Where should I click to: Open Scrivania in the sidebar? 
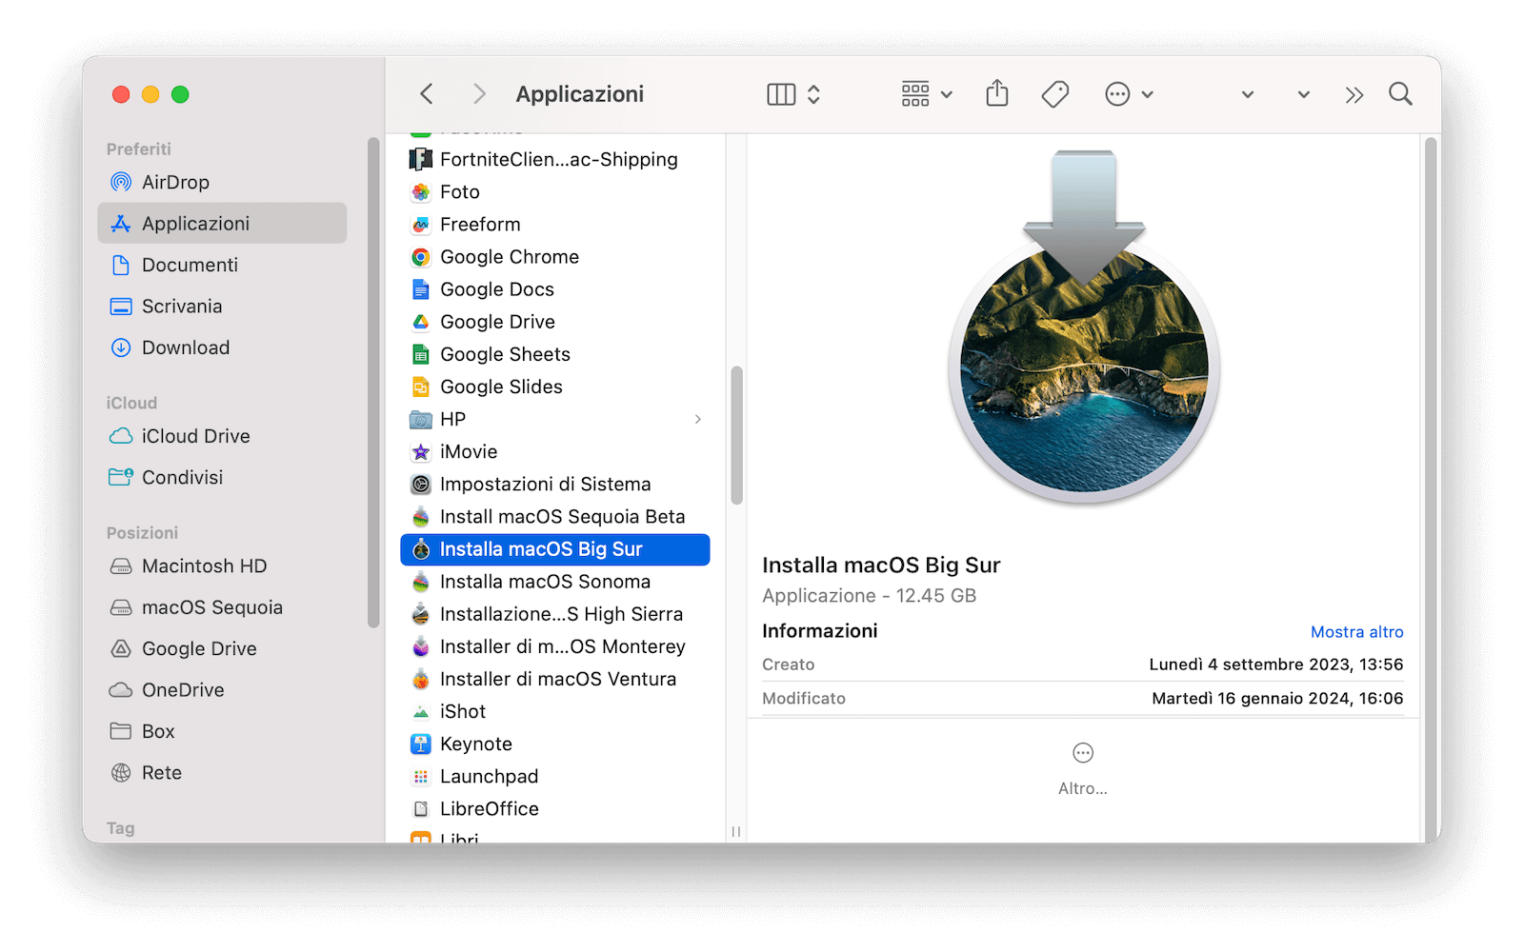coord(222,306)
